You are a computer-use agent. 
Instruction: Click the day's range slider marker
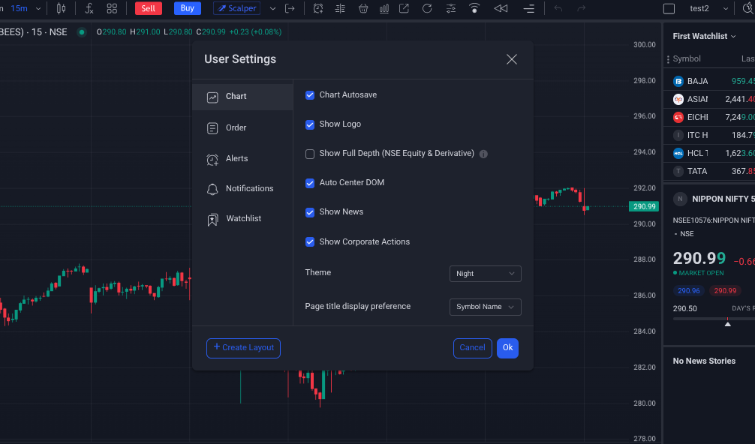click(x=727, y=323)
